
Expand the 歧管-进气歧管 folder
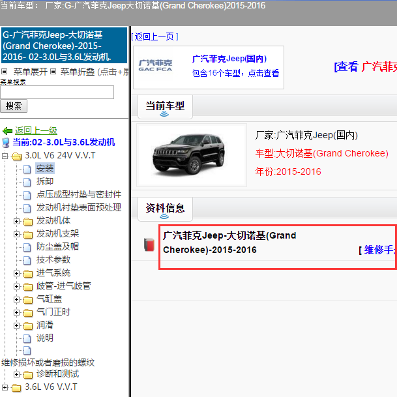tap(16, 287)
